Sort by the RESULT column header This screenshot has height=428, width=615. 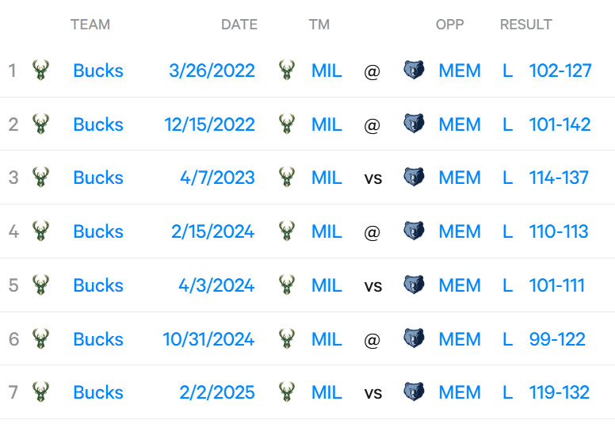pos(525,25)
